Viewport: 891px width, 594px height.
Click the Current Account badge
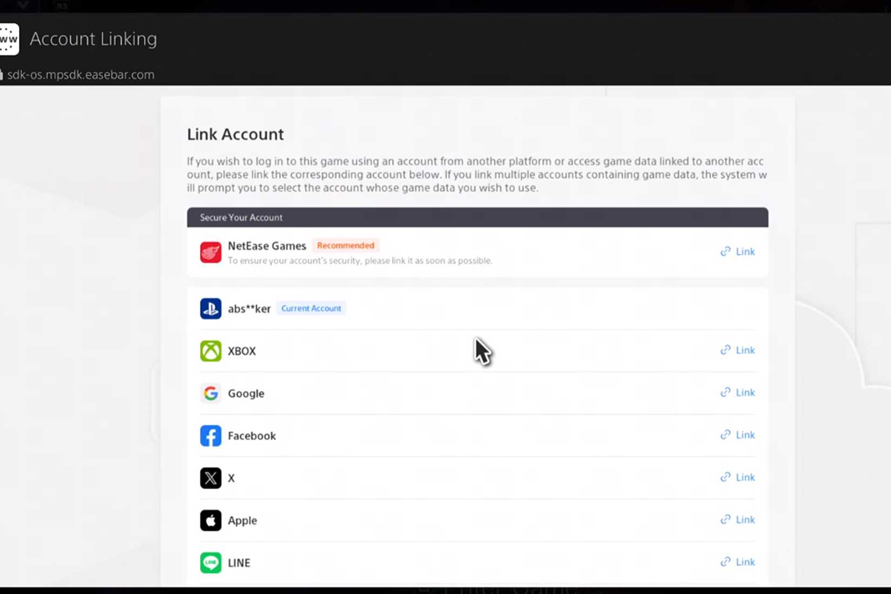pyautogui.click(x=311, y=308)
